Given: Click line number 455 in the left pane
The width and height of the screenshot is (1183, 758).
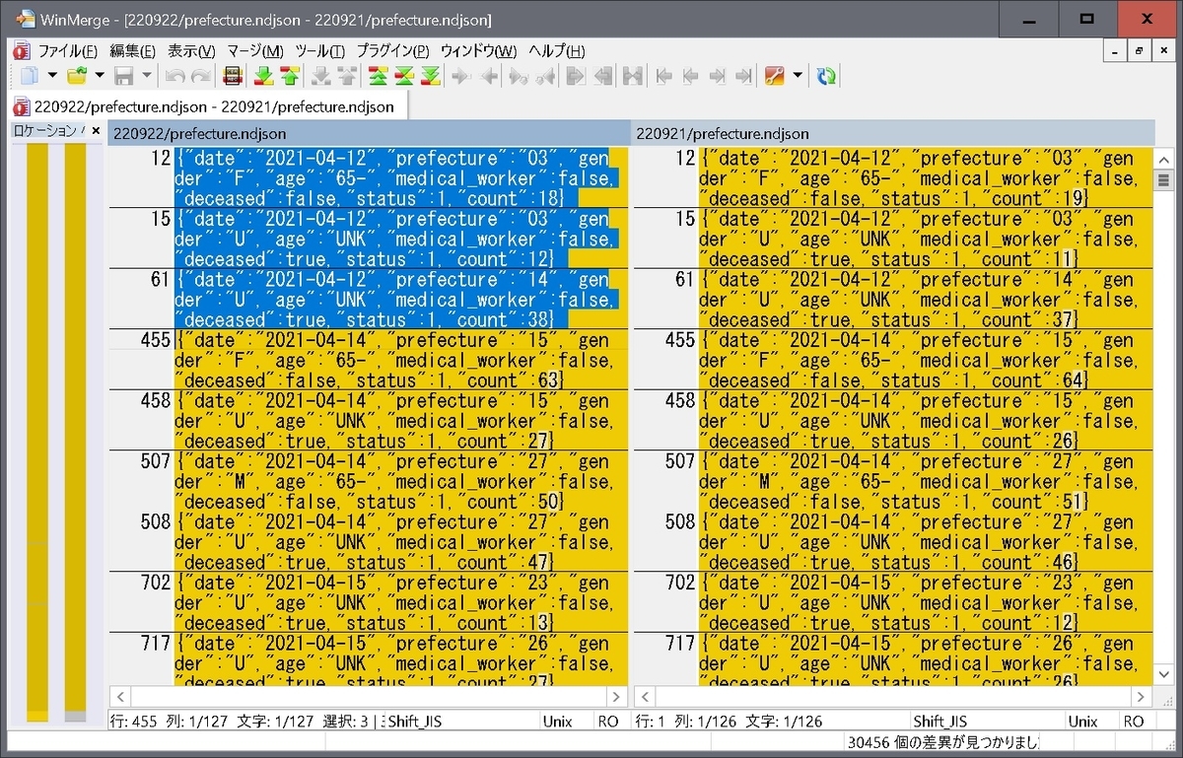Looking at the screenshot, I should [x=154, y=340].
